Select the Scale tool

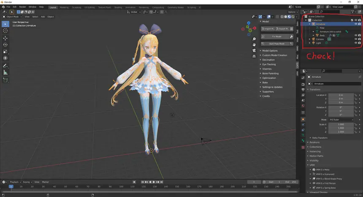point(5,52)
